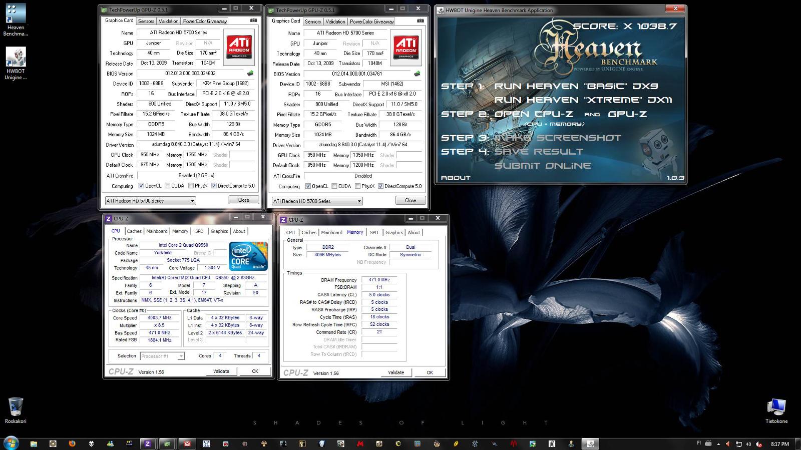Click Submit Online in Heaven app
Viewport: 801px width, 450px height.
(543, 166)
